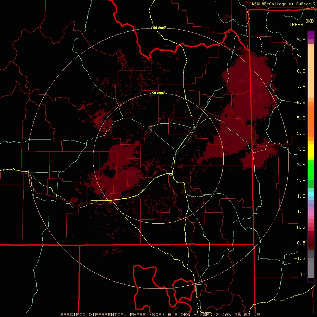Image resolution: width=317 pixels, height=317 pixels.
Task: Click the 9.0 value on color scale
Action: pyautogui.click(x=301, y=55)
